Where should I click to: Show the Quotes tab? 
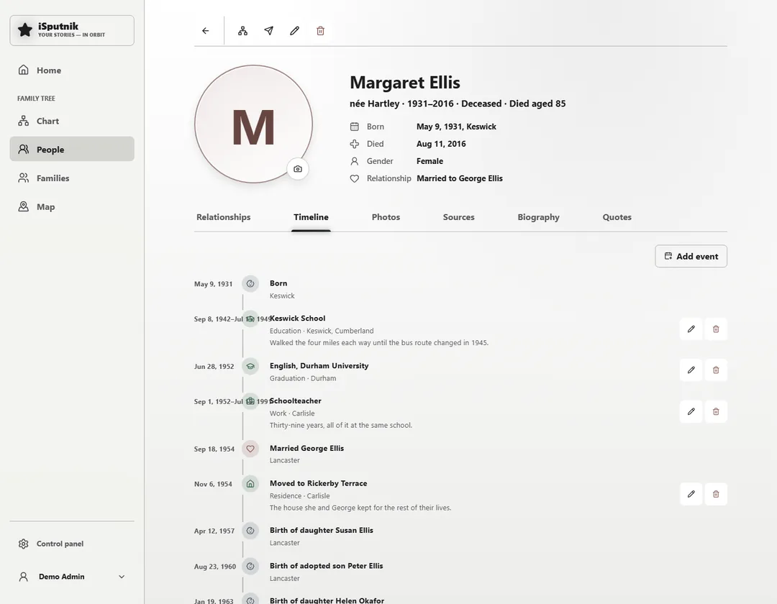point(617,217)
